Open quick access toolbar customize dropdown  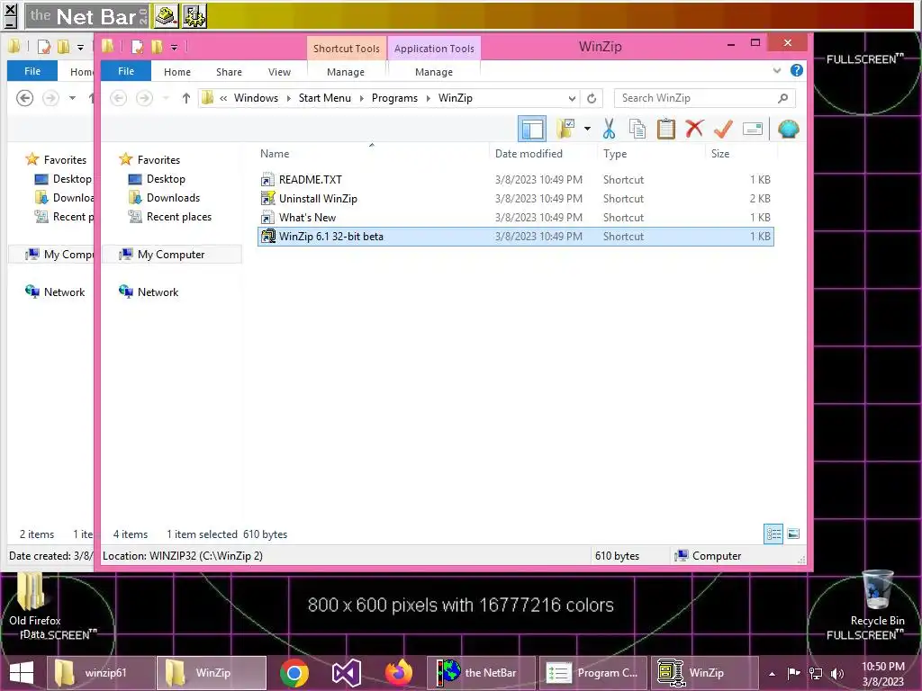click(174, 47)
